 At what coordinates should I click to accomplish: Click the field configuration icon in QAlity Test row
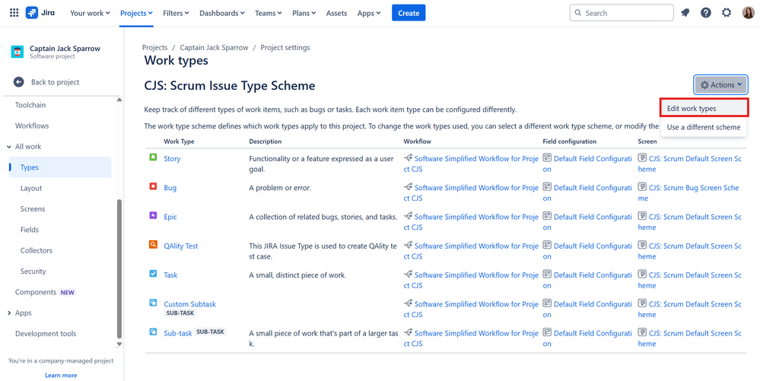[547, 246]
